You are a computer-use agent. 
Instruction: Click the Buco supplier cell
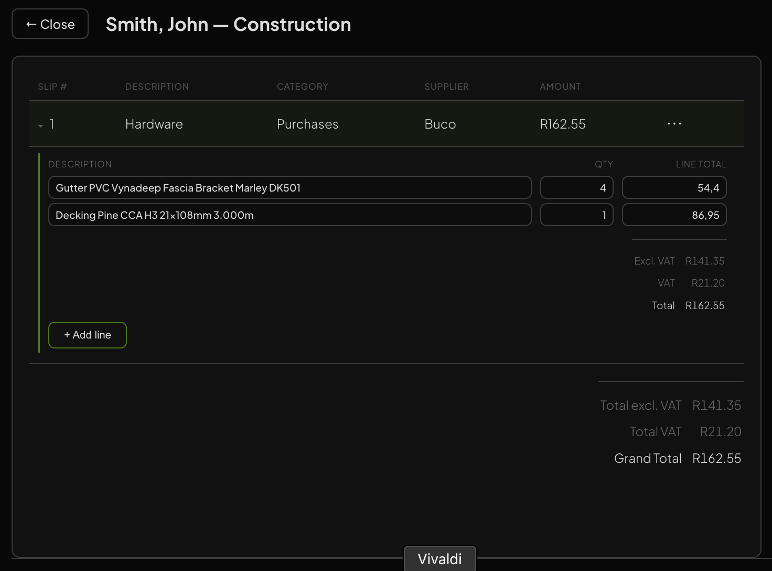click(440, 124)
